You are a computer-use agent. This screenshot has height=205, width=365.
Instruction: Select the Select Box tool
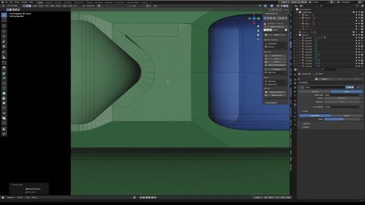pyautogui.click(x=4, y=15)
